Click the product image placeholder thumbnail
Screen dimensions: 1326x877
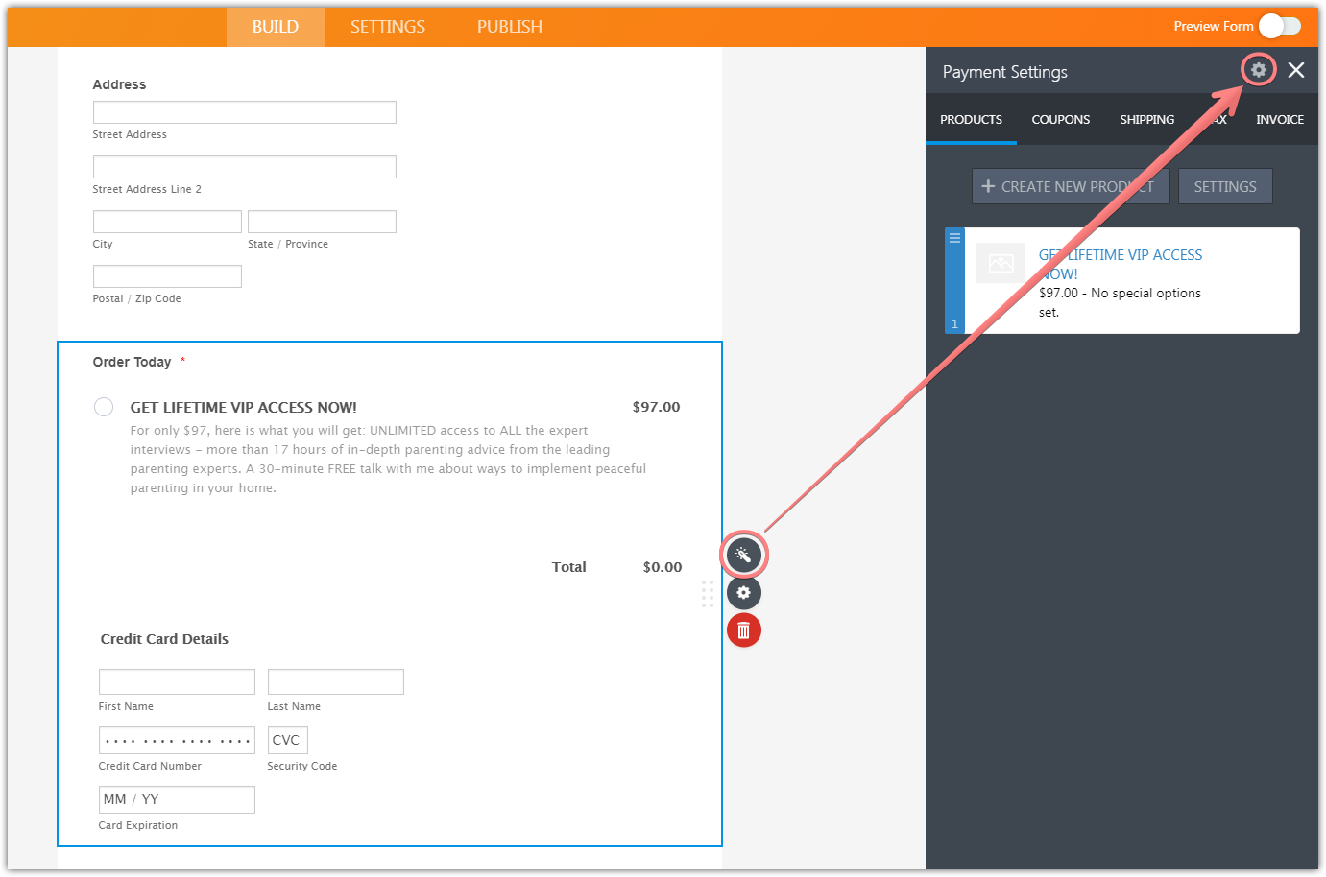click(x=1001, y=263)
